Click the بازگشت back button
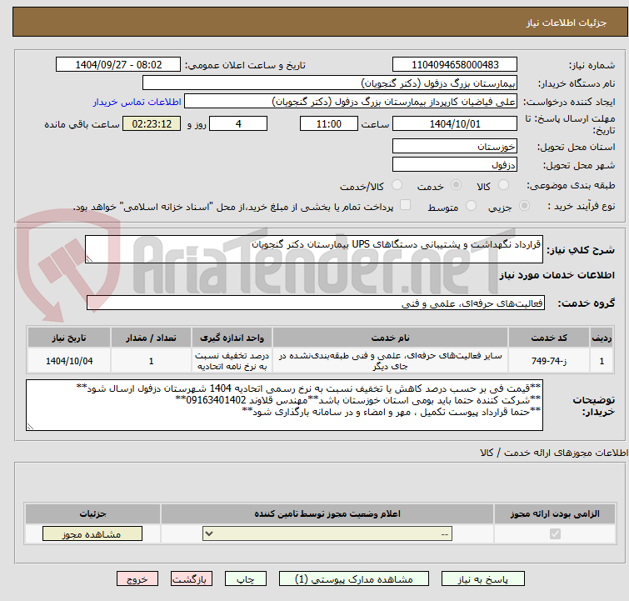The image size is (629, 601). click(x=191, y=579)
